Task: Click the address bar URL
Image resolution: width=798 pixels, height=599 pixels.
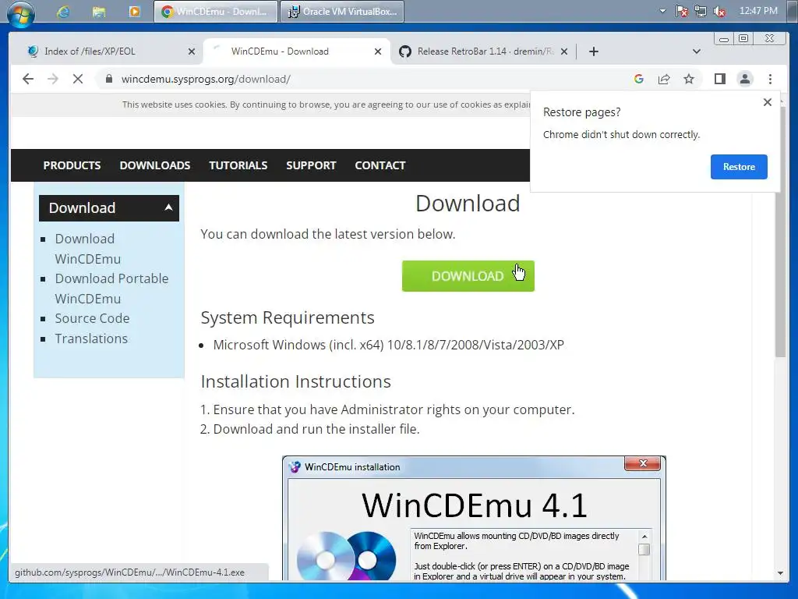Action: coord(206,79)
